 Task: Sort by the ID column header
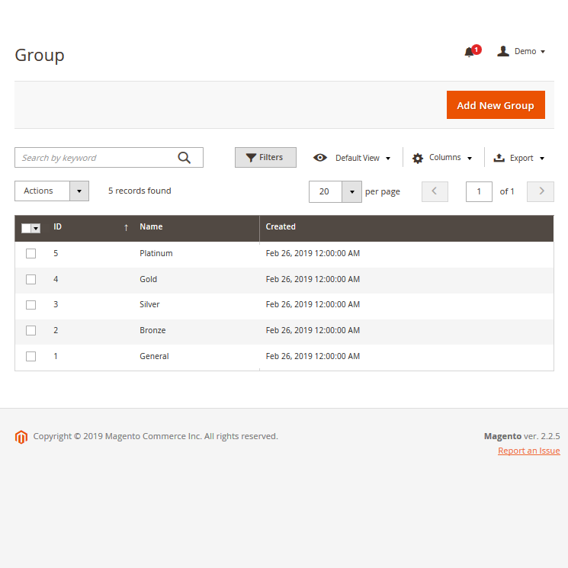click(x=58, y=227)
